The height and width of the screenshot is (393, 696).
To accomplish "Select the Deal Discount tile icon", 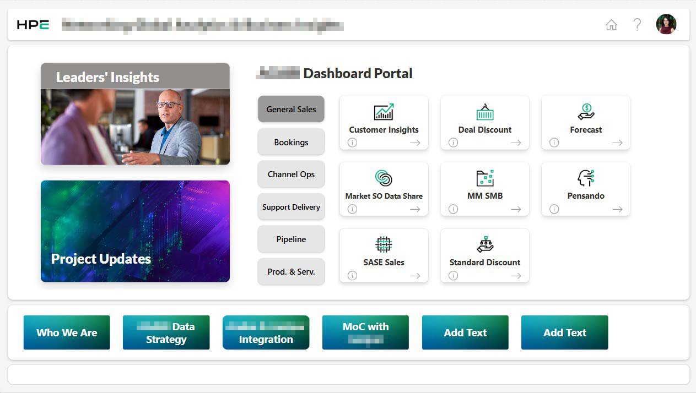I will pos(484,112).
